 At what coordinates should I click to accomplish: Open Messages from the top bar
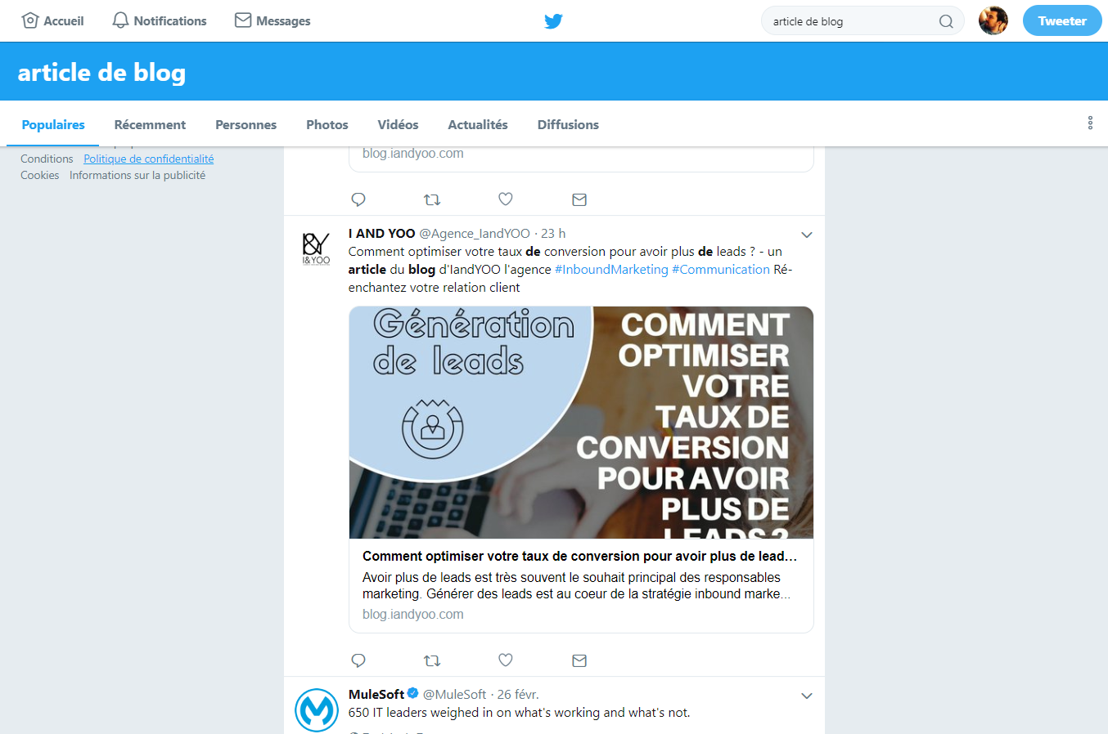(272, 20)
